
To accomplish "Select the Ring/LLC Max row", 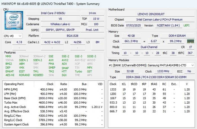I will pyautogui.click(x=53, y=116).
